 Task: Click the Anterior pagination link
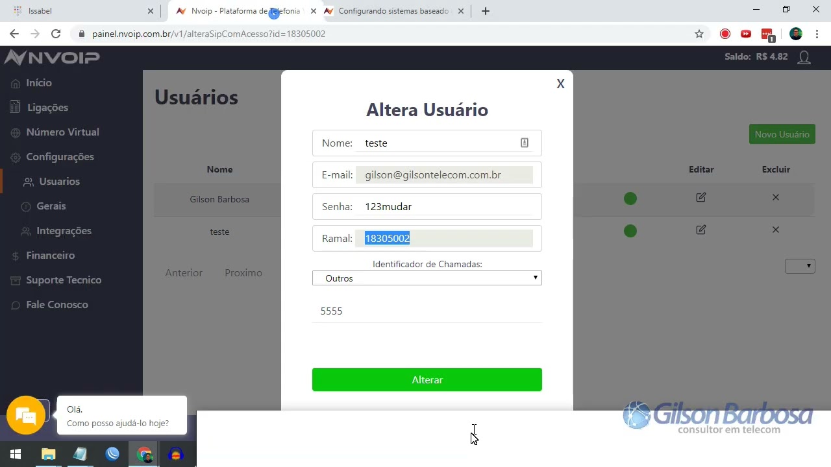point(184,273)
